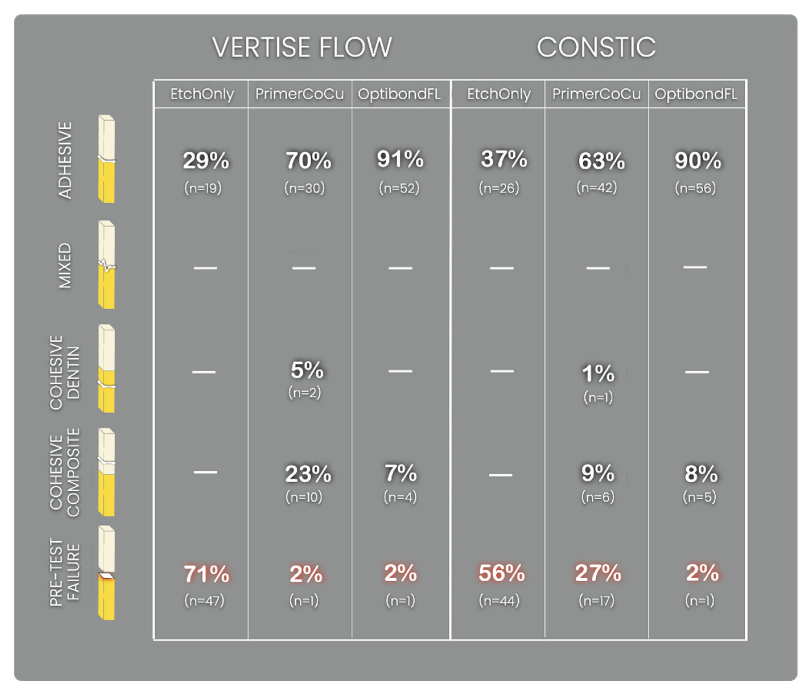Select the Cohesive Dentin fracture icon

click(106, 369)
